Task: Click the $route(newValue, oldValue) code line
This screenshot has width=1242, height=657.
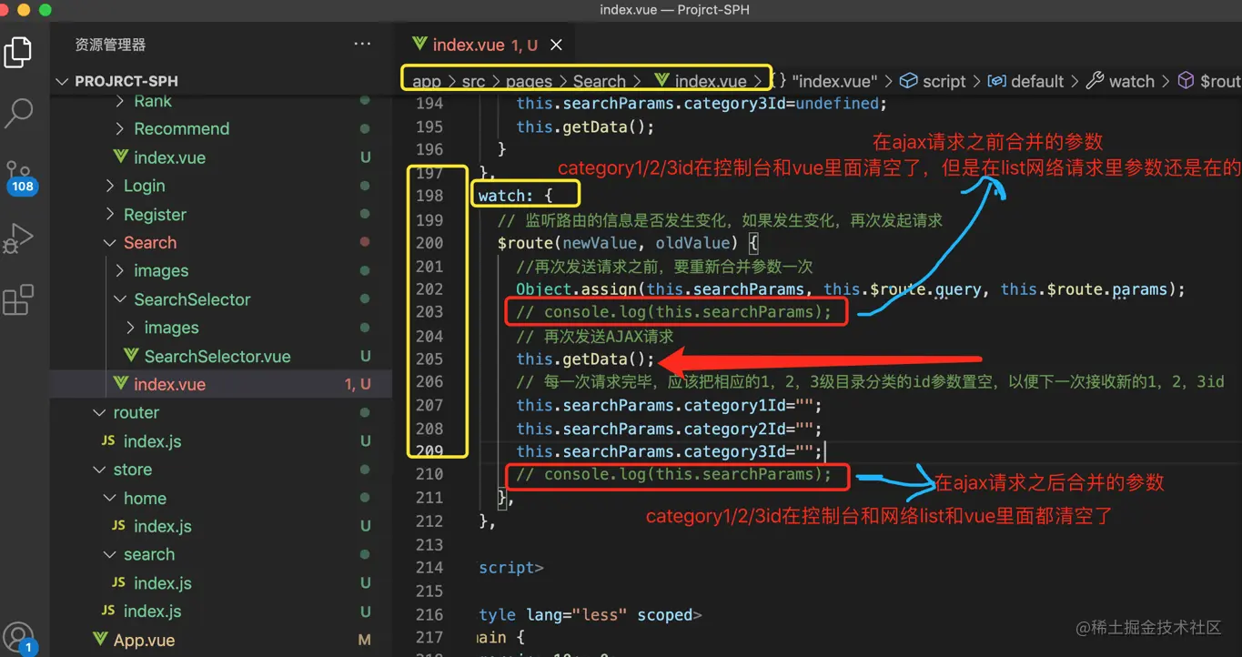Action: pos(628,243)
